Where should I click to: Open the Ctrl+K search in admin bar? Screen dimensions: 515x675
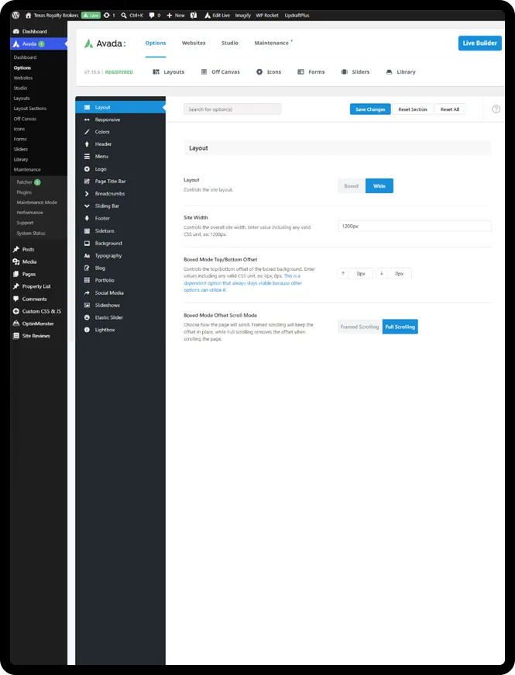(132, 15)
